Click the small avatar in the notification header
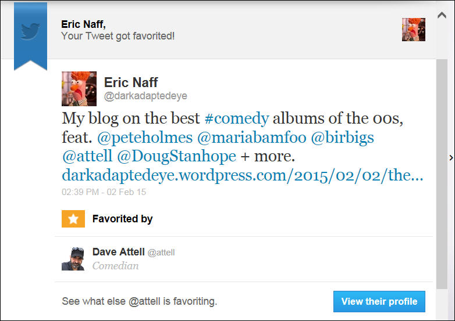The height and width of the screenshot is (321, 455). (413, 30)
